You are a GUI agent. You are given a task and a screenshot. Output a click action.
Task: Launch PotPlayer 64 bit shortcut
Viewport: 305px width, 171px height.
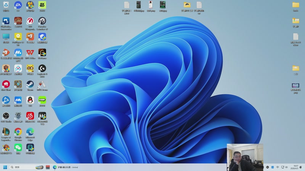pos(18,36)
